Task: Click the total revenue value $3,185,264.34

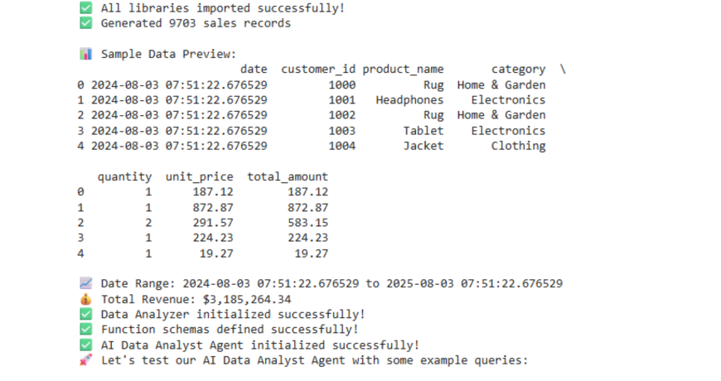Action: click(x=247, y=299)
